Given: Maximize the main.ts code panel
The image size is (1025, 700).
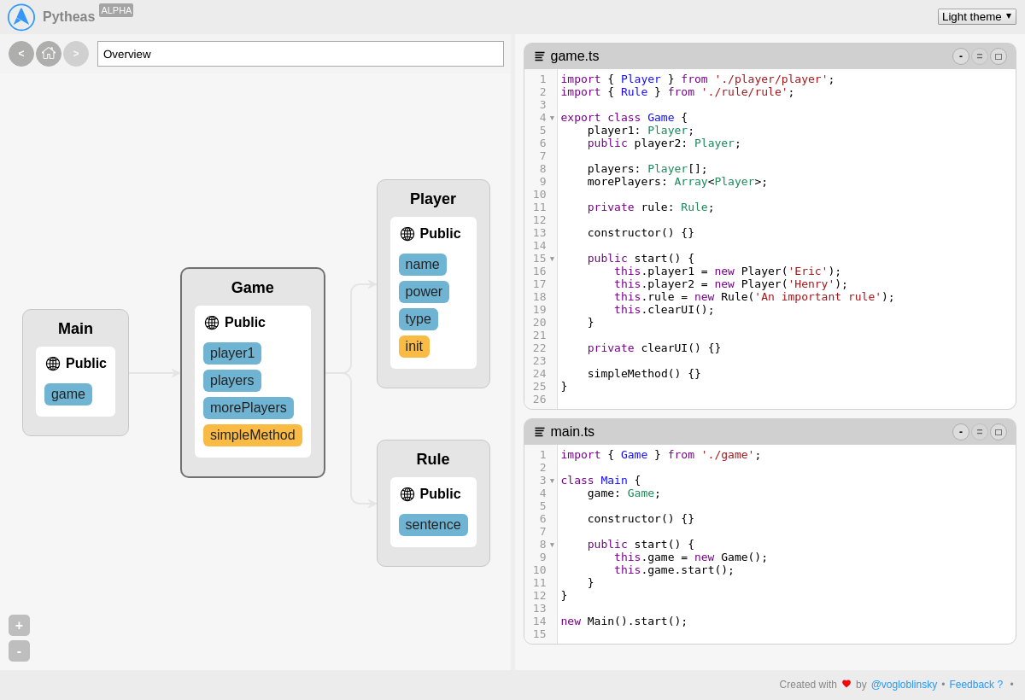Looking at the screenshot, I should coord(999,431).
